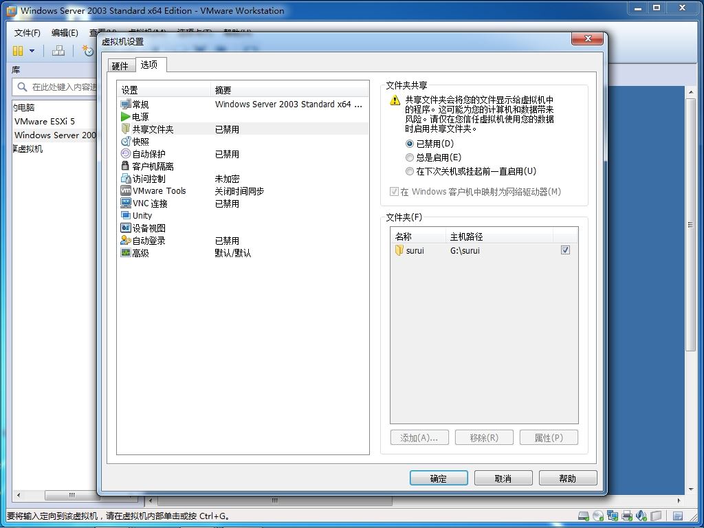Close the 虚拟机设置 dialog
The height and width of the screenshot is (528, 704).
(x=587, y=38)
